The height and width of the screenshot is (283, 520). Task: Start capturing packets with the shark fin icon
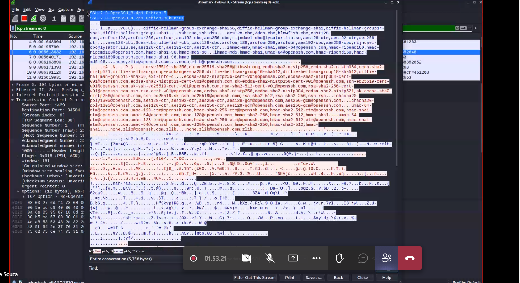click(x=15, y=18)
